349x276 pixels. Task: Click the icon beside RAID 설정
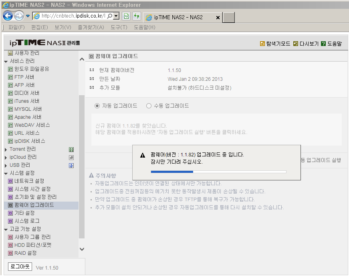coord(10,253)
